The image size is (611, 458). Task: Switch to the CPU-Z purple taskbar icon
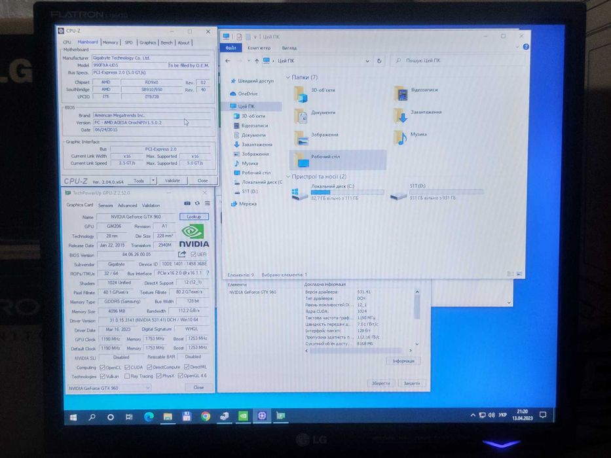click(262, 416)
